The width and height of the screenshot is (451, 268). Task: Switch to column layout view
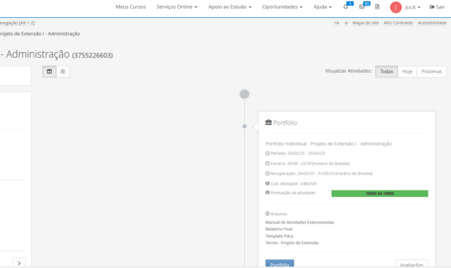tap(50, 71)
